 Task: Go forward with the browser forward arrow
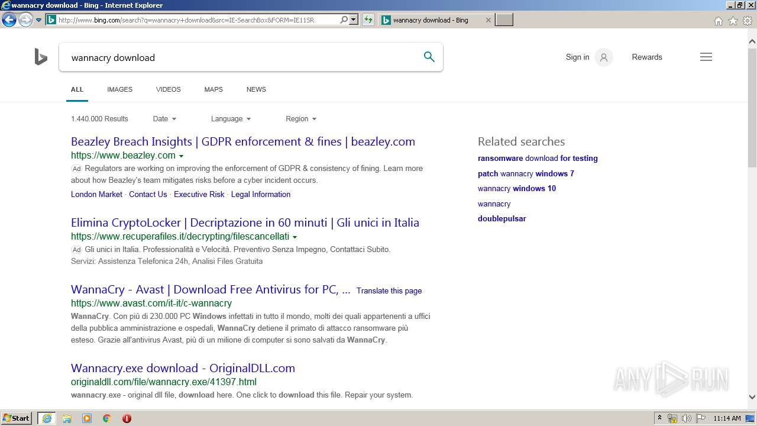tap(25, 20)
